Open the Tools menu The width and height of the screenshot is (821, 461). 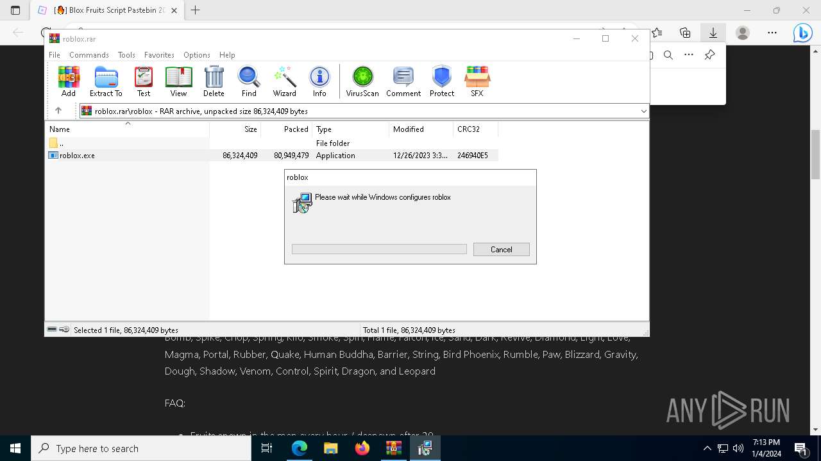point(126,55)
